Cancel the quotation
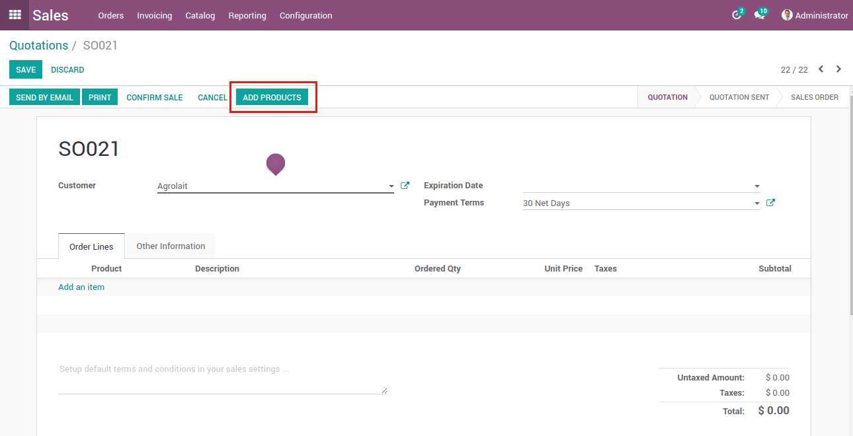This screenshot has width=853, height=436. point(212,97)
